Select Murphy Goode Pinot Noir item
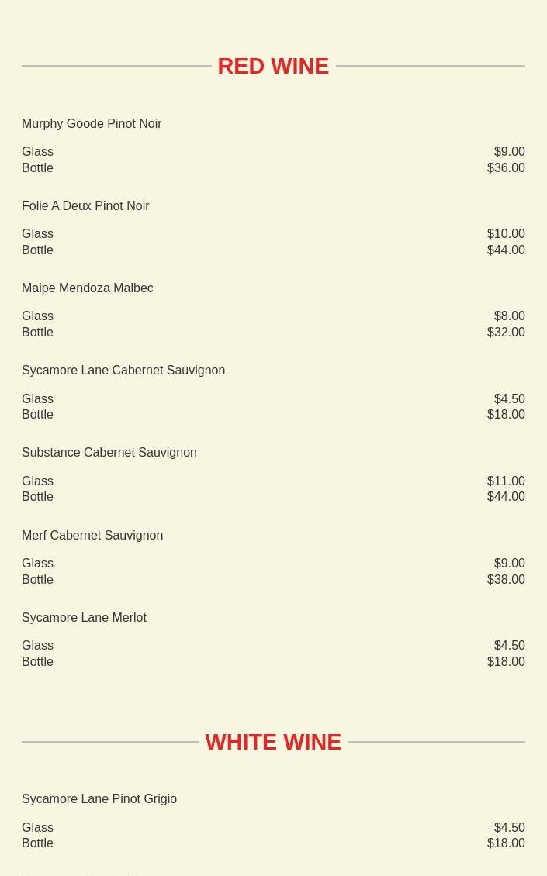 click(x=92, y=124)
